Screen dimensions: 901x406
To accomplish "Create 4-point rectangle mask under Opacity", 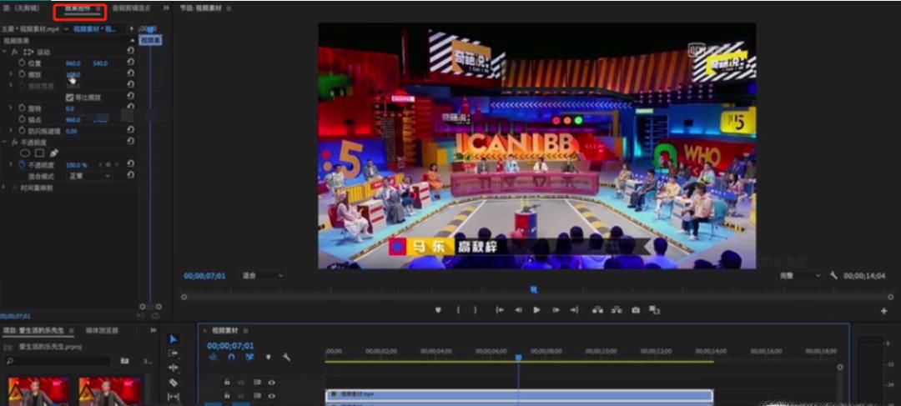I will (x=40, y=153).
